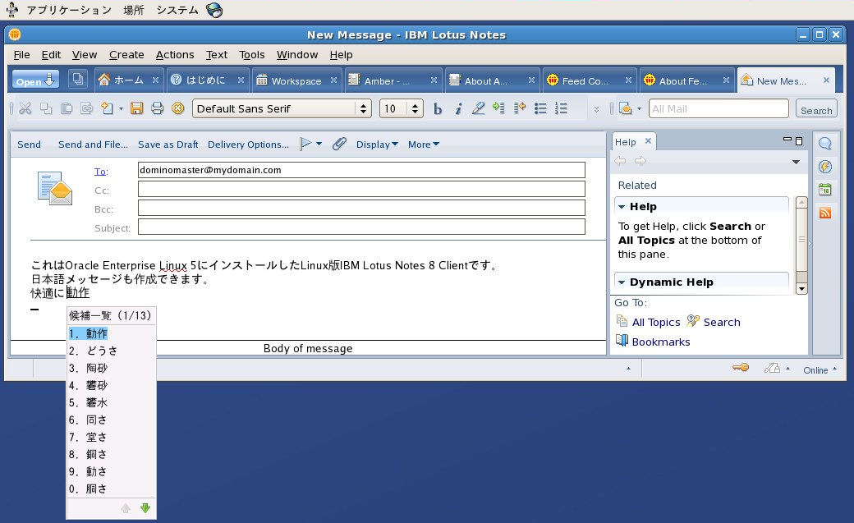Click the paperclip attachment icon
This screenshot has height=523, width=854.
pos(339,144)
